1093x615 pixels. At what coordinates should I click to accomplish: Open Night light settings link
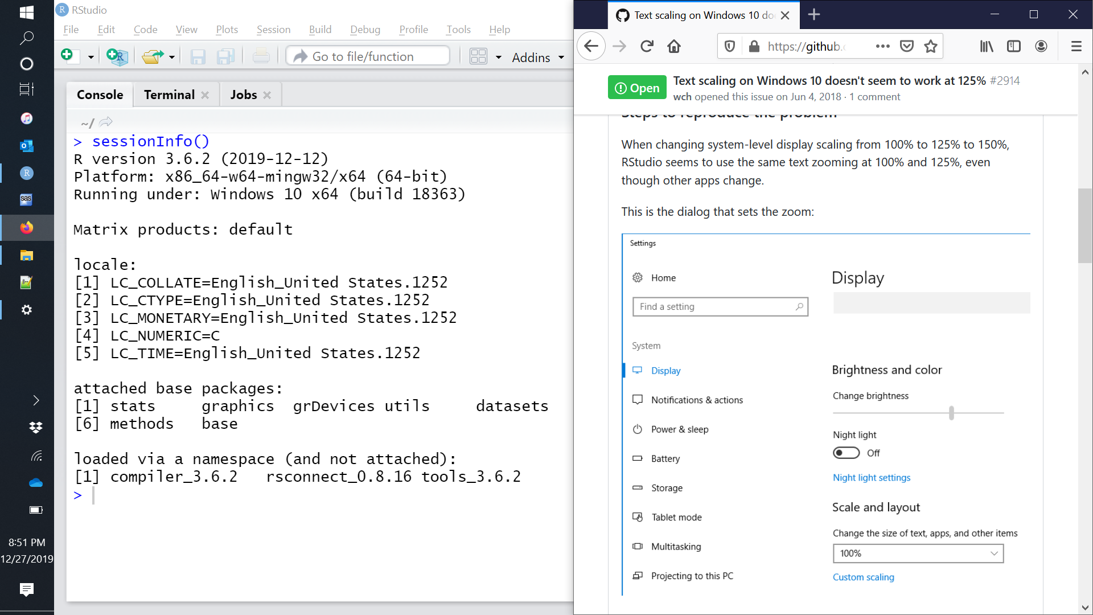[x=871, y=478]
